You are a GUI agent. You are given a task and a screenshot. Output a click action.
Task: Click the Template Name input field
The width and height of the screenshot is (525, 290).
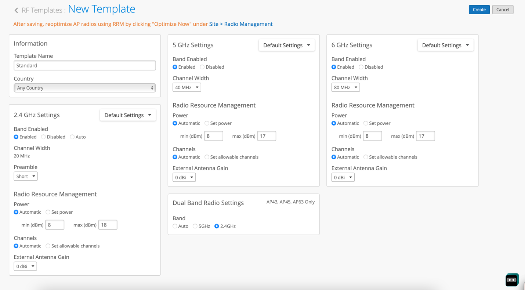coord(84,65)
